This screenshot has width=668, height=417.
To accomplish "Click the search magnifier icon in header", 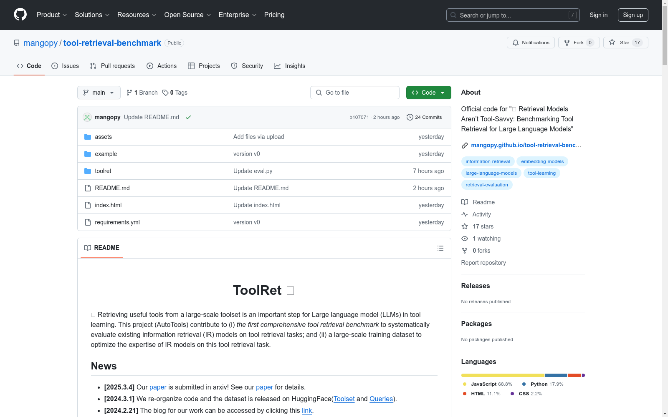I will coord(453,15).
